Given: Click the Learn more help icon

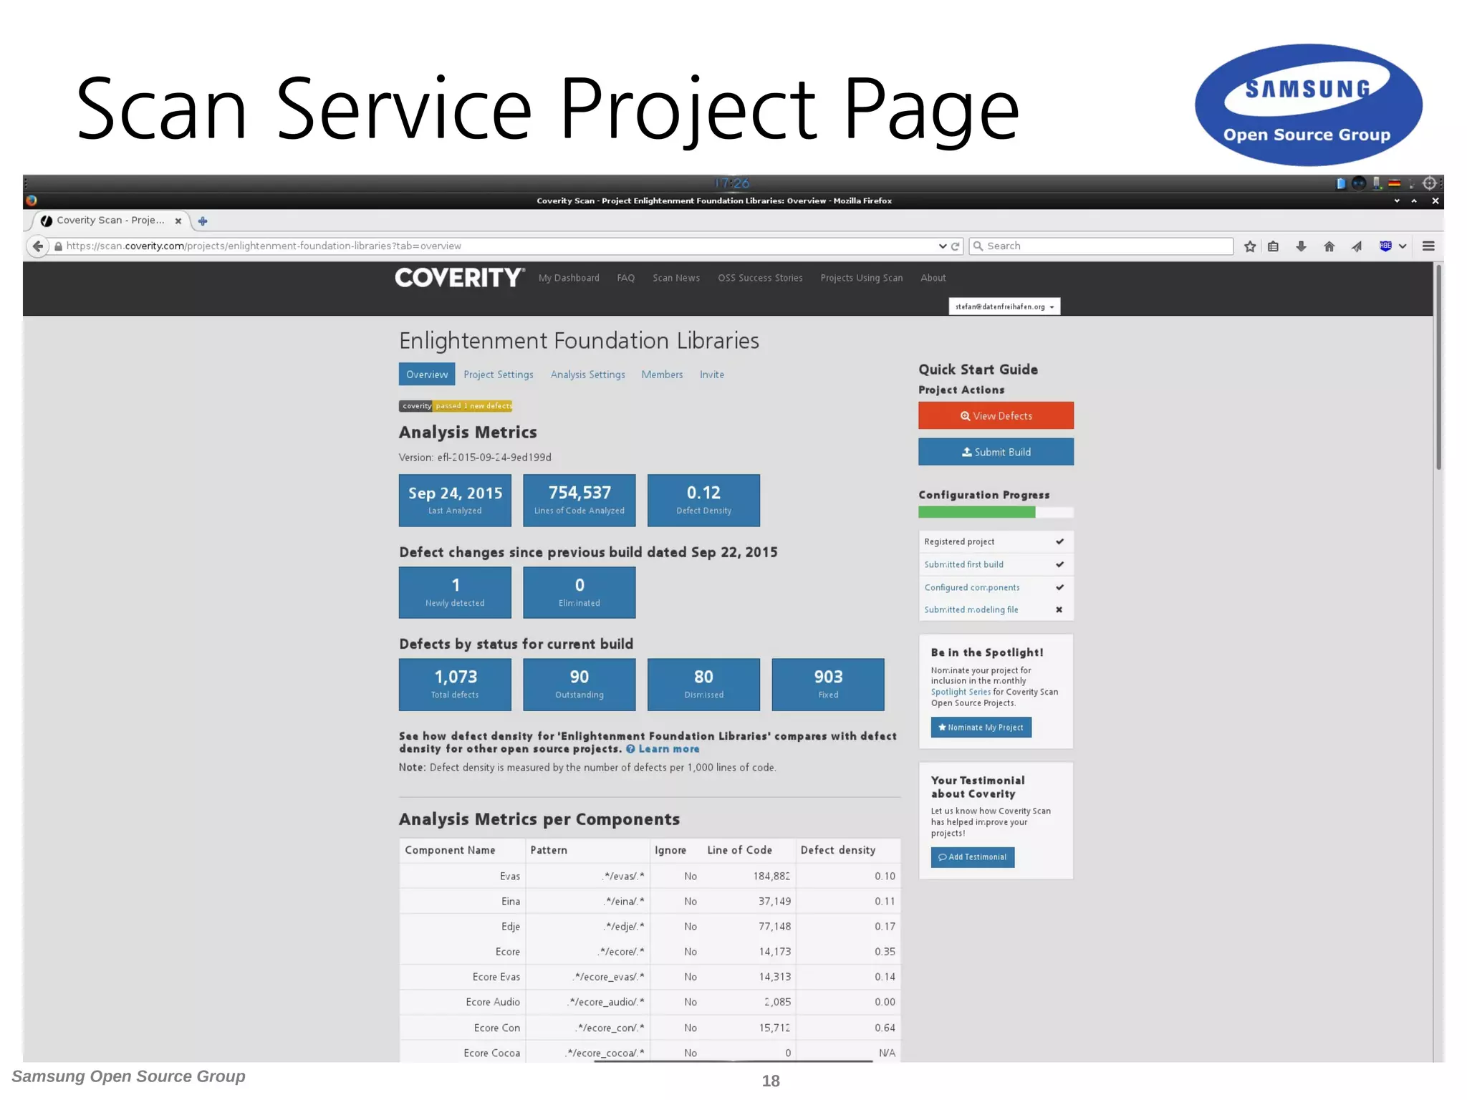Looking at the screenshot, I should 630,749.
